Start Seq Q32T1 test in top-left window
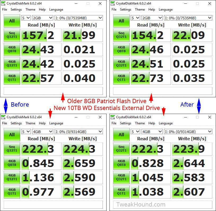This screenshot has height=211, width=216. pos(12,35)
